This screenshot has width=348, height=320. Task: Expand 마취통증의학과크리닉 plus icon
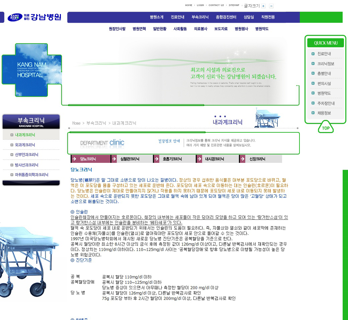pos(12,175)
